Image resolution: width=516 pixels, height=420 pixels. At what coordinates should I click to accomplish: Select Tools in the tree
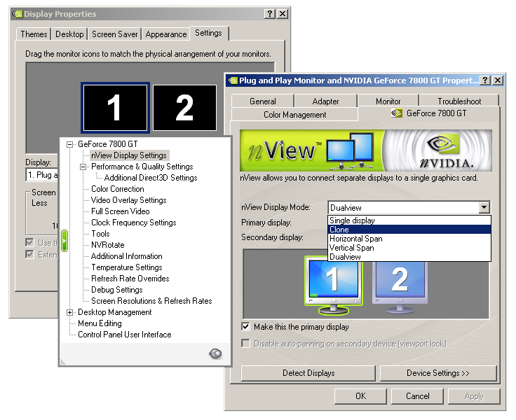coord(100,234)
